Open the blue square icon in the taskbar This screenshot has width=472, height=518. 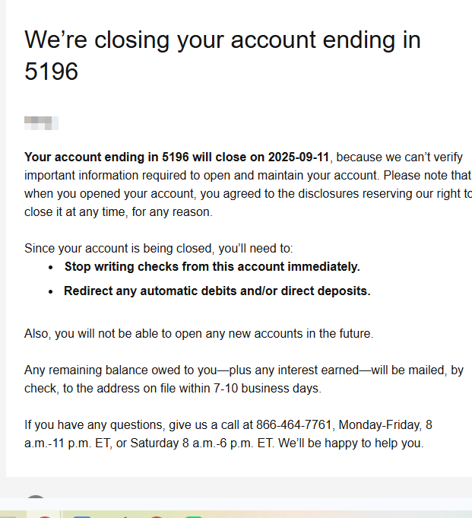point(82,516)
